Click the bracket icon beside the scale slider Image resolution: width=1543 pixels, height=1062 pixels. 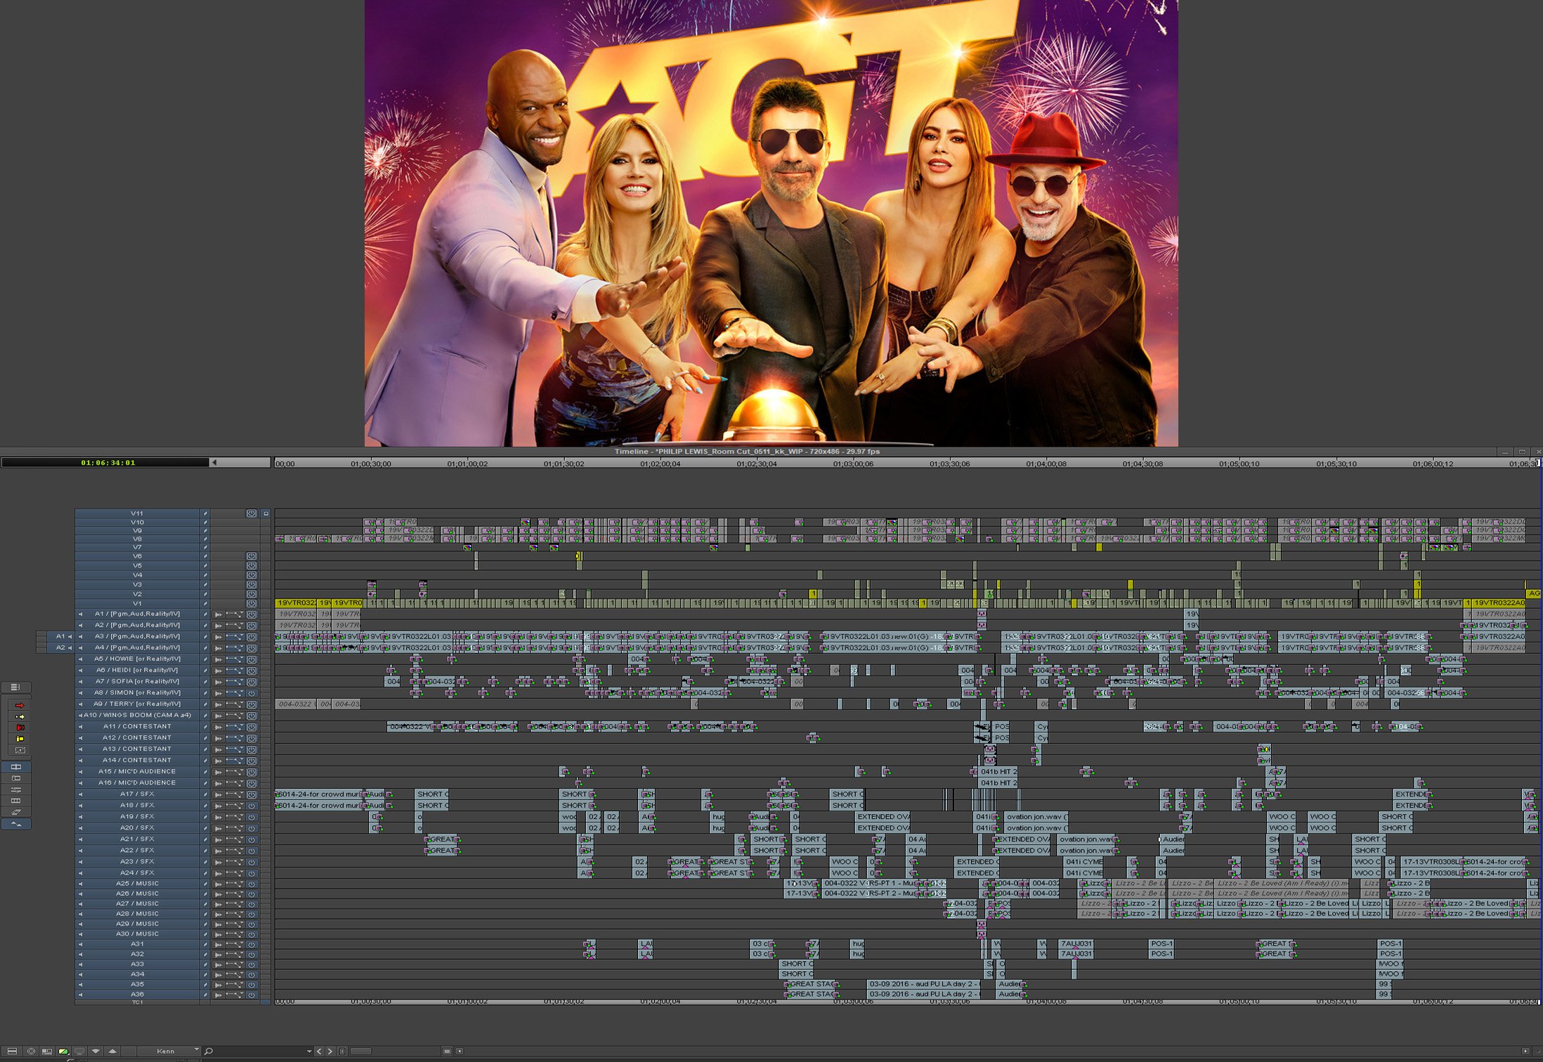pyautogui.click(x=342, y=1051)
